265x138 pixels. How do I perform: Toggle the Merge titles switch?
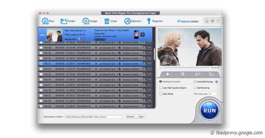(x=82, y=39)
